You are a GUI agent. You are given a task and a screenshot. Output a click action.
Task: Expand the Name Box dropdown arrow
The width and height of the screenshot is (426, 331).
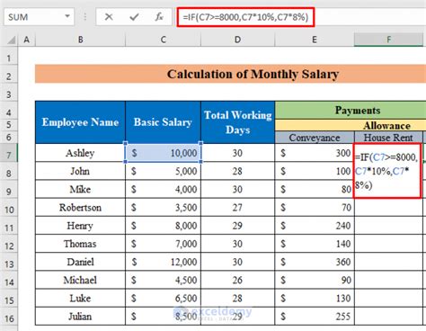[x=67, y=16]
